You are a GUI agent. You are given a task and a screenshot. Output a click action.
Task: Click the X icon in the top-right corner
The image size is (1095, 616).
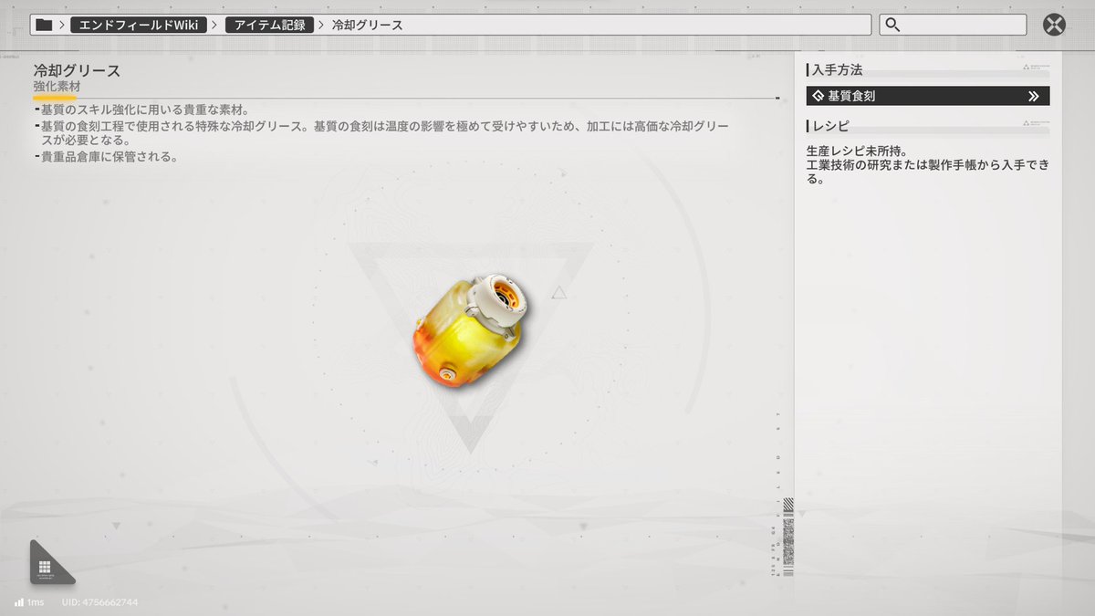coord(1053,25)
